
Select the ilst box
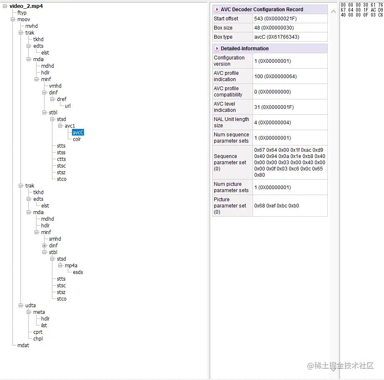point(44,326)
